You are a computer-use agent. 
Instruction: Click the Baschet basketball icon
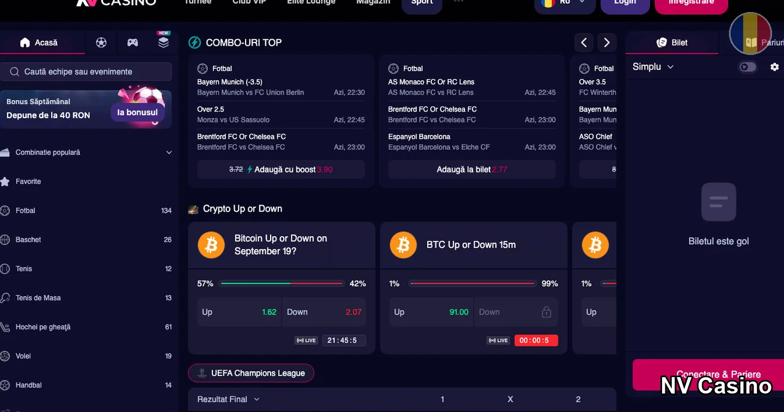point(5,239)
